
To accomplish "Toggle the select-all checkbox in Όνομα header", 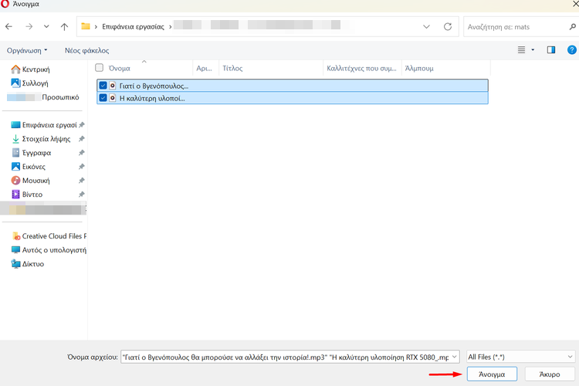I will tap(100, 68).
